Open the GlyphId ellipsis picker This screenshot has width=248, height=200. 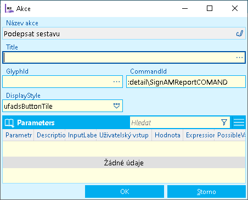(x=116, y=82)
